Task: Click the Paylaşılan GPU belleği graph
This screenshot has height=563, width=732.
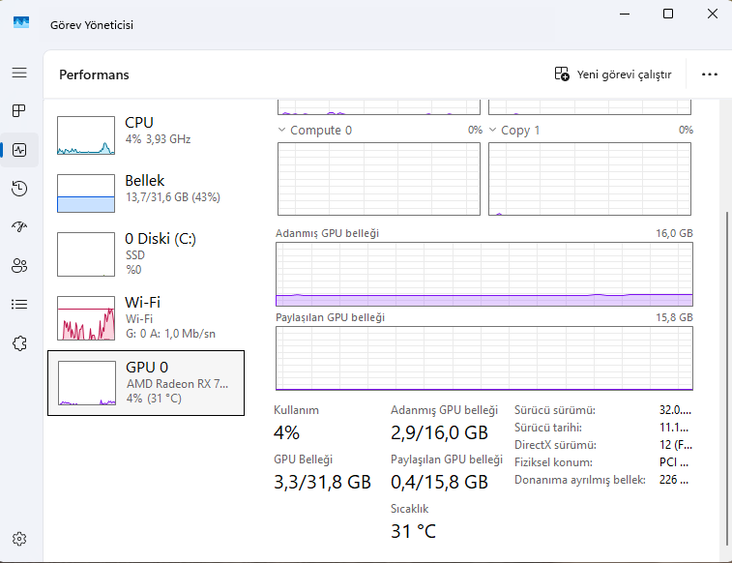Action: 483,358
